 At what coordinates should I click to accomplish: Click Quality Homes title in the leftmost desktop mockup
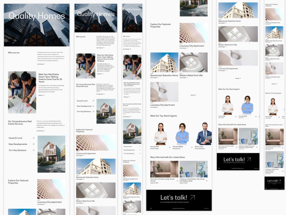click(x=37, y=16)
